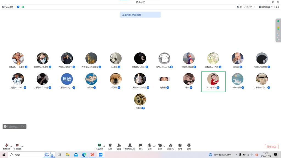
Task: Select participant tile 232张雅楠
Action: click(213, 81)
